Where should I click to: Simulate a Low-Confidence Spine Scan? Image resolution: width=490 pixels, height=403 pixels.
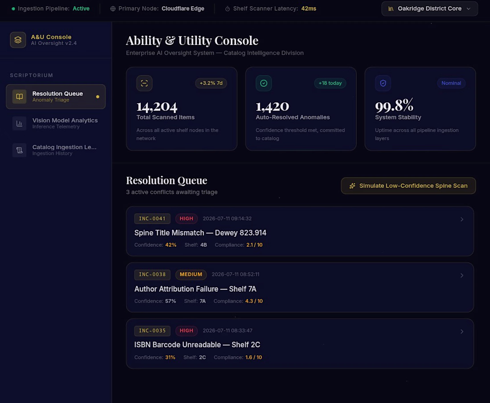click(x=408, y=186)
